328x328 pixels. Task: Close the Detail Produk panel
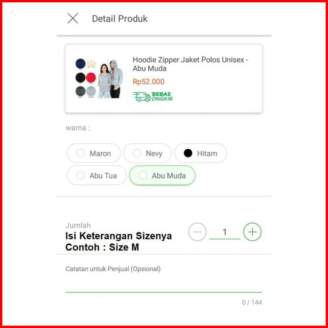click(x=73, y=18)
